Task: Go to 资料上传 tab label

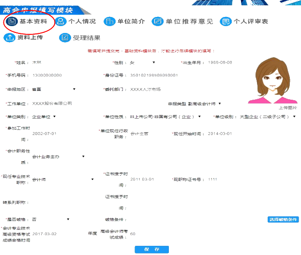Action: point(30,37)
